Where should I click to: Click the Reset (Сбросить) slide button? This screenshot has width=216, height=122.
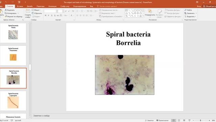coord(37,13)
